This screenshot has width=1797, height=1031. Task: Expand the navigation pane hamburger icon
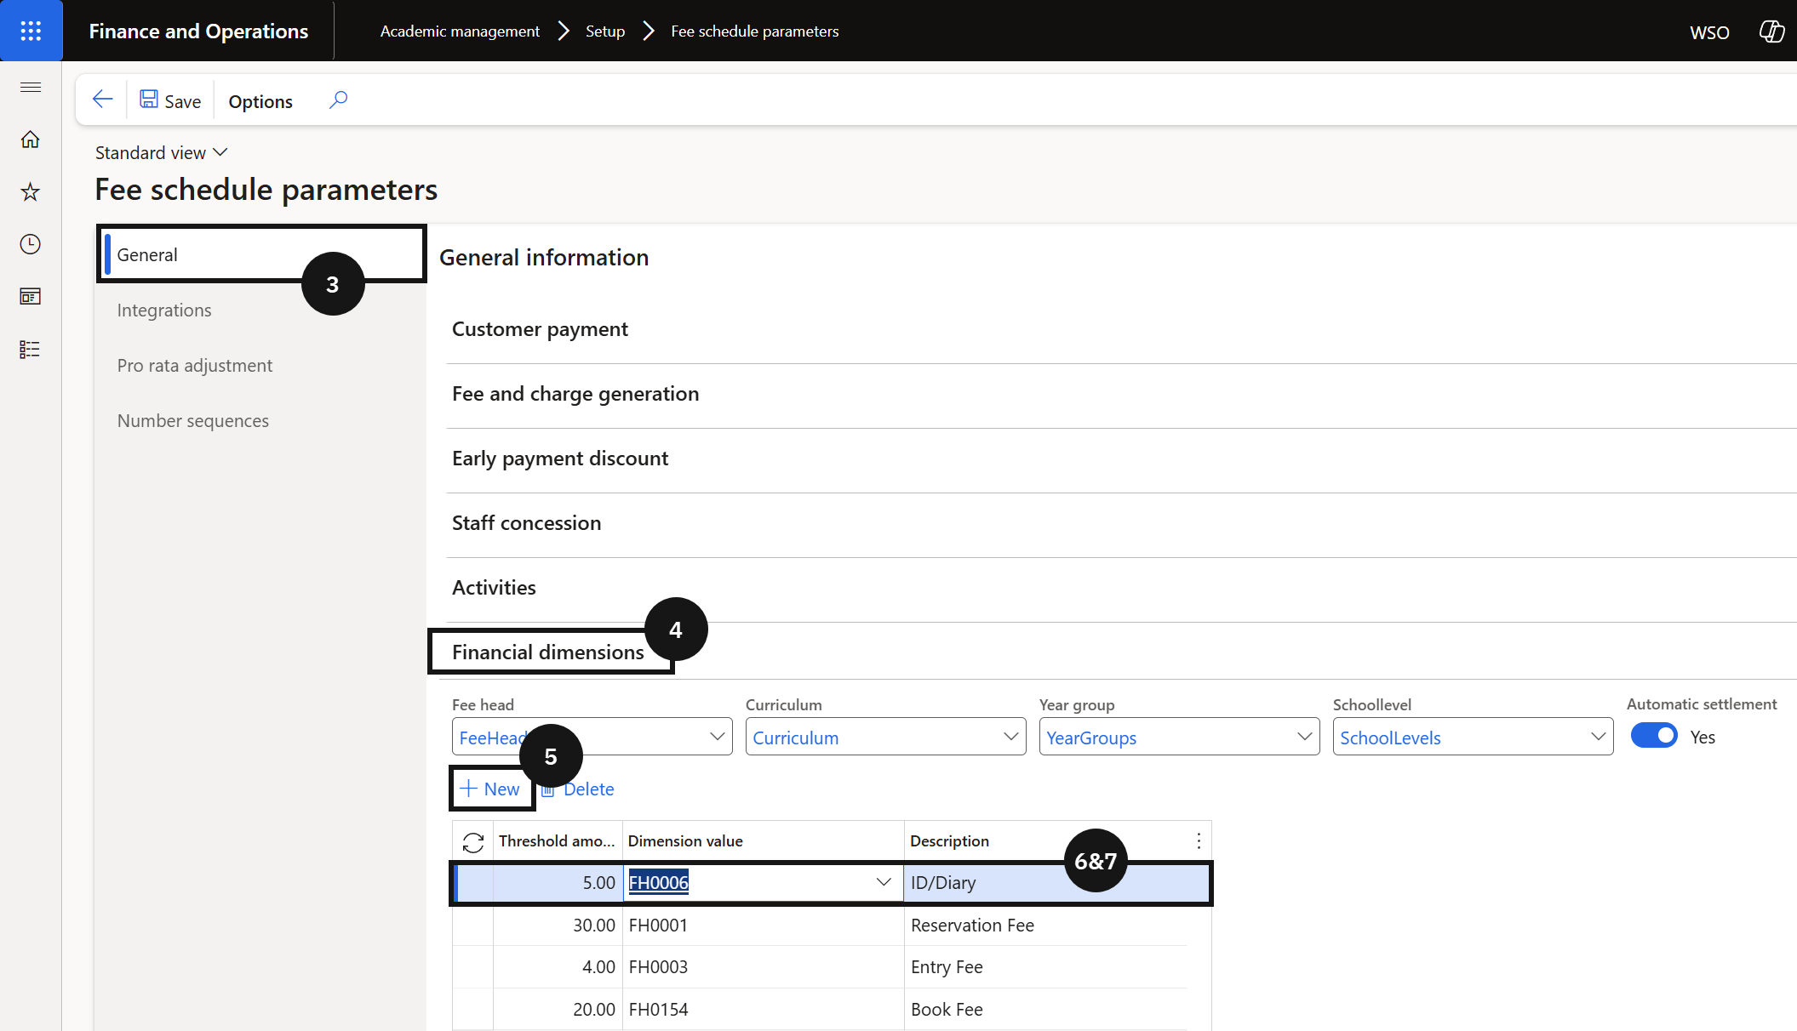[x=31, y=87]
